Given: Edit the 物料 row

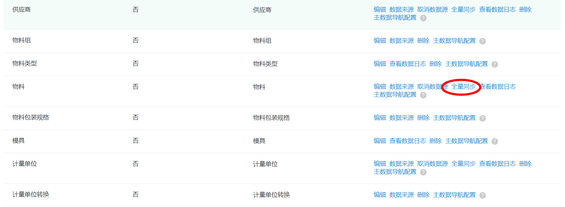Looking at the screenshot, I should click(x=380, y=86).
